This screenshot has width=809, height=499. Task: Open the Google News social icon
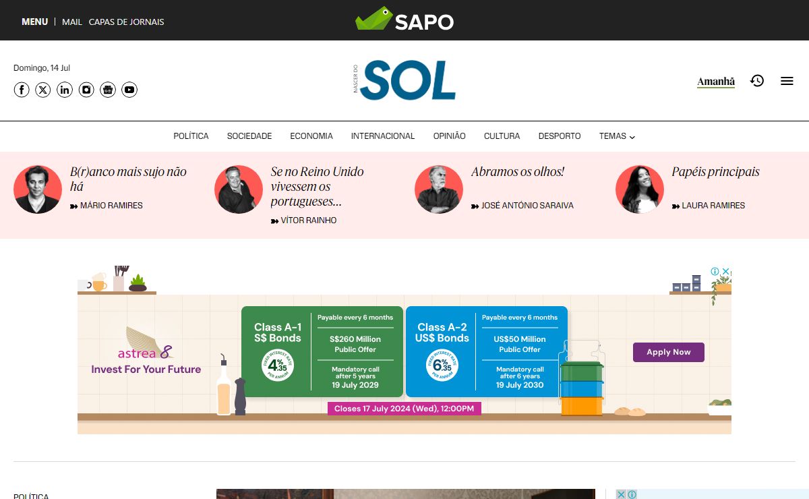coord(108,90)
